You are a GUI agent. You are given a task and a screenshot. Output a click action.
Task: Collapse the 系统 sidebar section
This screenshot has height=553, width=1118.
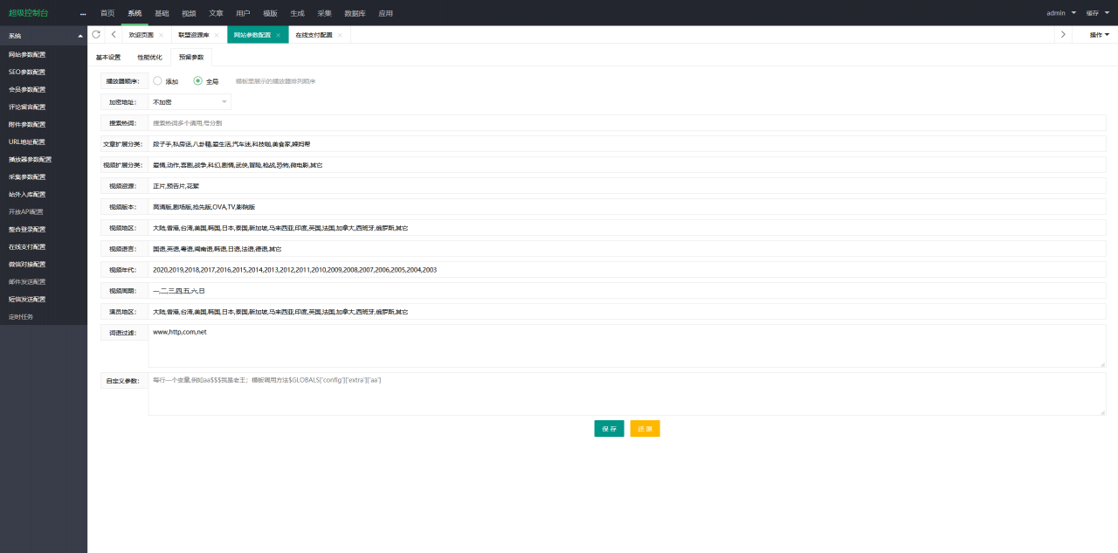click(x=80, y=36)
